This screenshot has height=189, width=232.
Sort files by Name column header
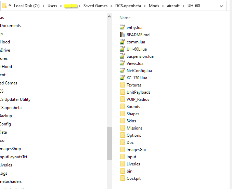point(125,18)
